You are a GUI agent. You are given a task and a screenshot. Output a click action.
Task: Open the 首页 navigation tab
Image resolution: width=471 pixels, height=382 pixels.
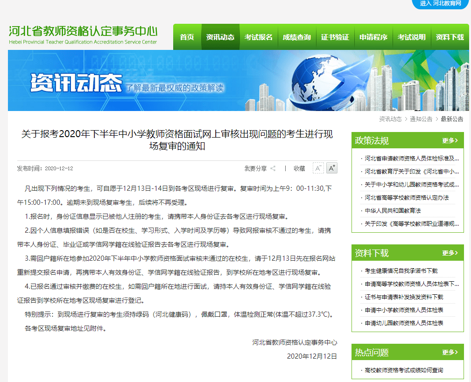point(187,37)
